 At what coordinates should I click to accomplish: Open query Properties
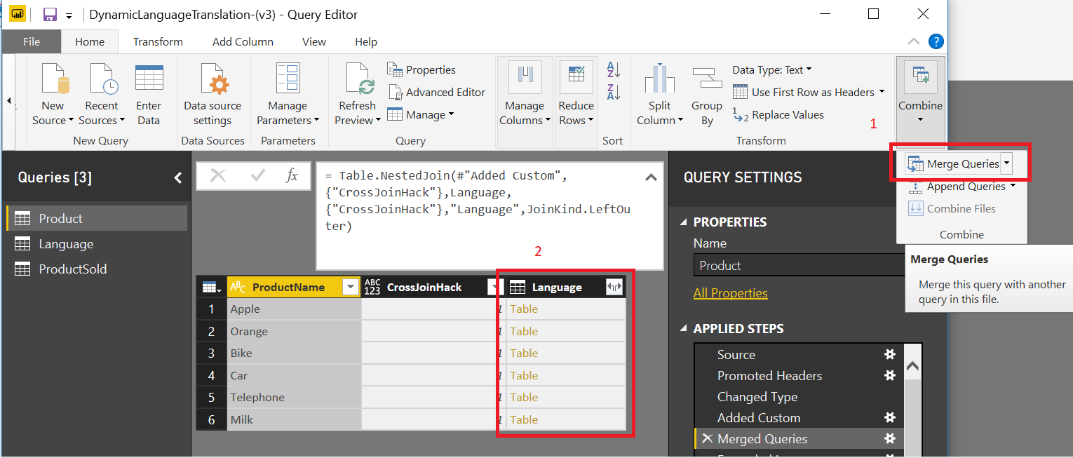pos(421,69)
